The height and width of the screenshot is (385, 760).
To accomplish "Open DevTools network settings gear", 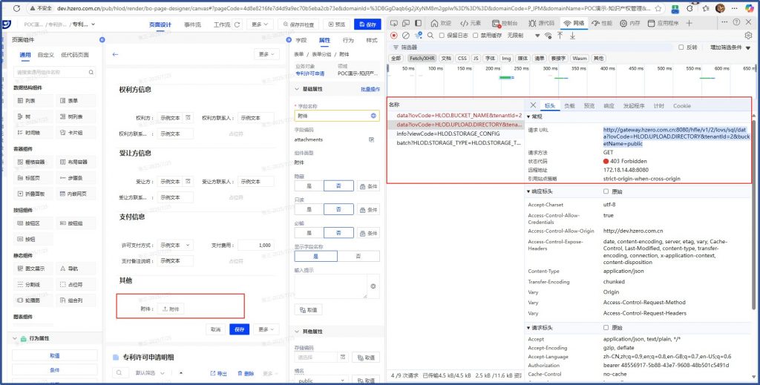I will (x=748, y=35).
